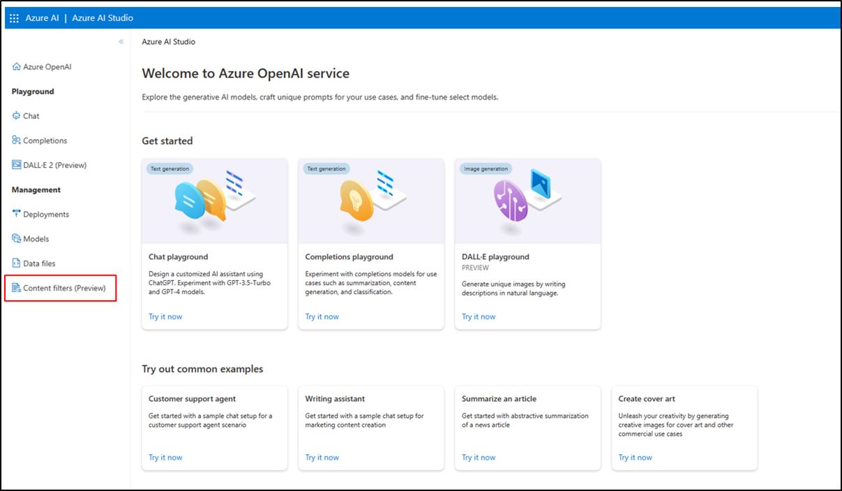The width and height of the screenshot is (842, 491).
Task: Open the app launcher grid icon
Action: (x=14, y=18)
